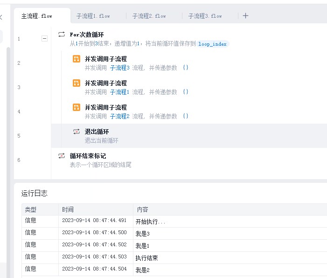Click the For loop icon on line 1
327x278 pixels.
(x=62, y=34)
